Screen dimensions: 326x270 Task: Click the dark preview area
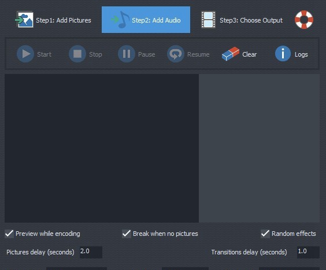102,149
